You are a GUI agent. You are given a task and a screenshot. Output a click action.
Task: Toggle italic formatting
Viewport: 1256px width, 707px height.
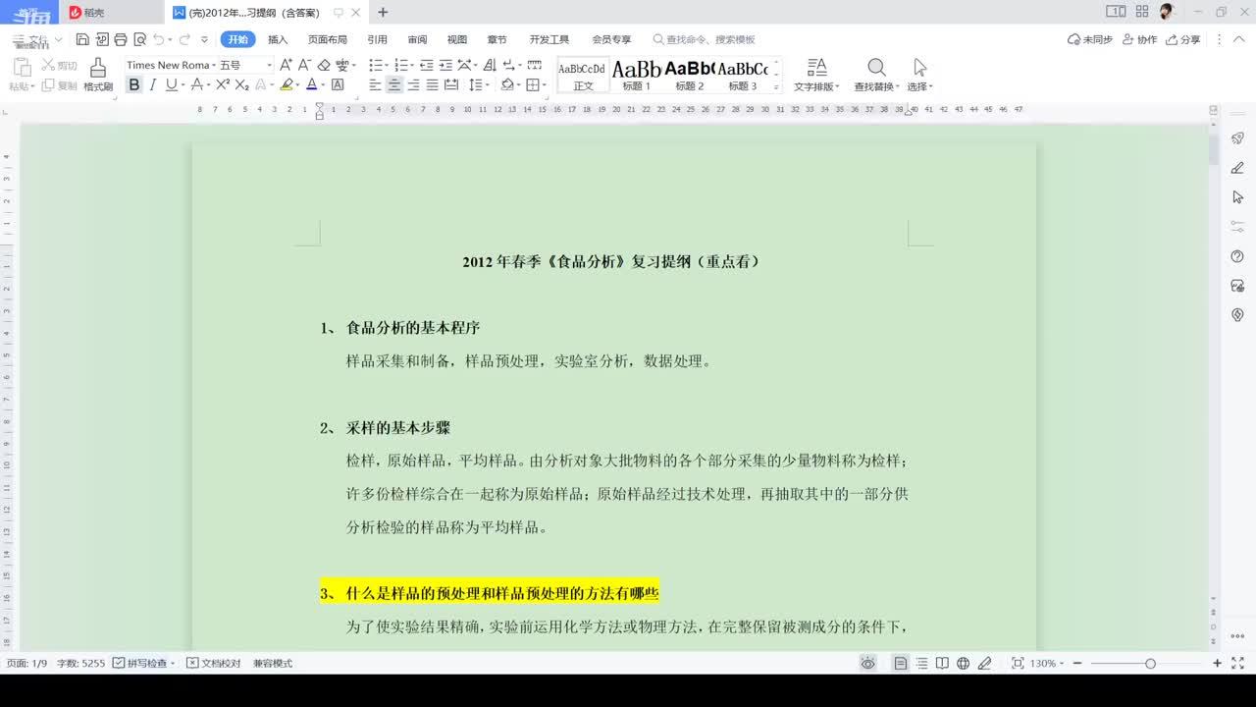153,85
